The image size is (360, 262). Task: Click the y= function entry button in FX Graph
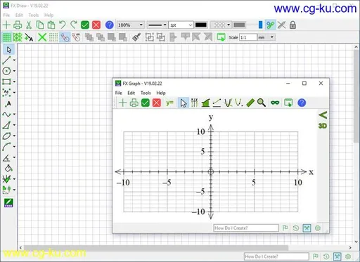[169, 103]
